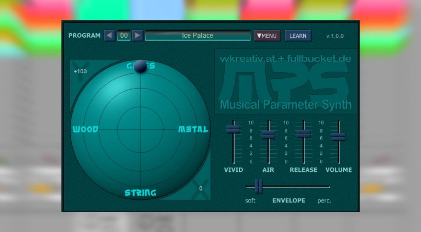The image size is (421, 232).
Task: Click the VIVID slider handle
Action: click(x=233, y=129)
